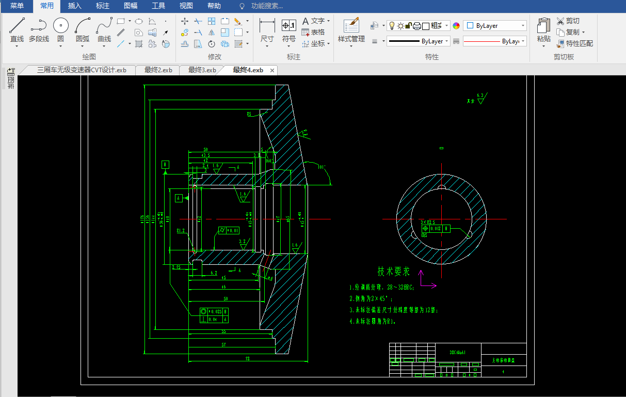Screen dimensions: 626x397
Task: Click the 符号 symbol annotation icon
Action: click(x=289, y=30)
